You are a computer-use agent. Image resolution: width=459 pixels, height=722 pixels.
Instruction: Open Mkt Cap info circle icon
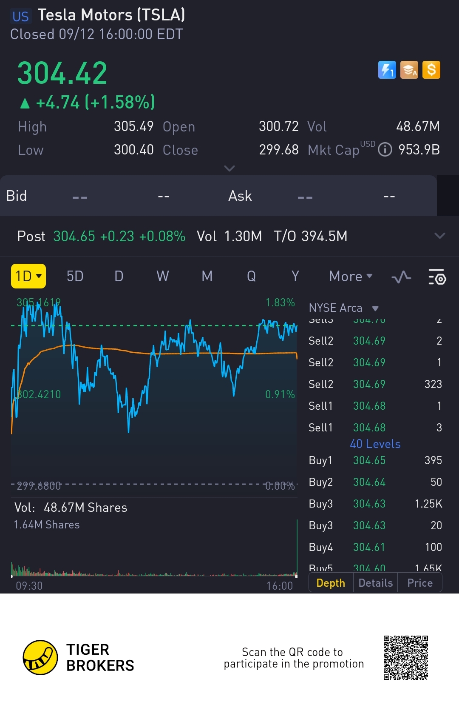click(x=385, y=149)
